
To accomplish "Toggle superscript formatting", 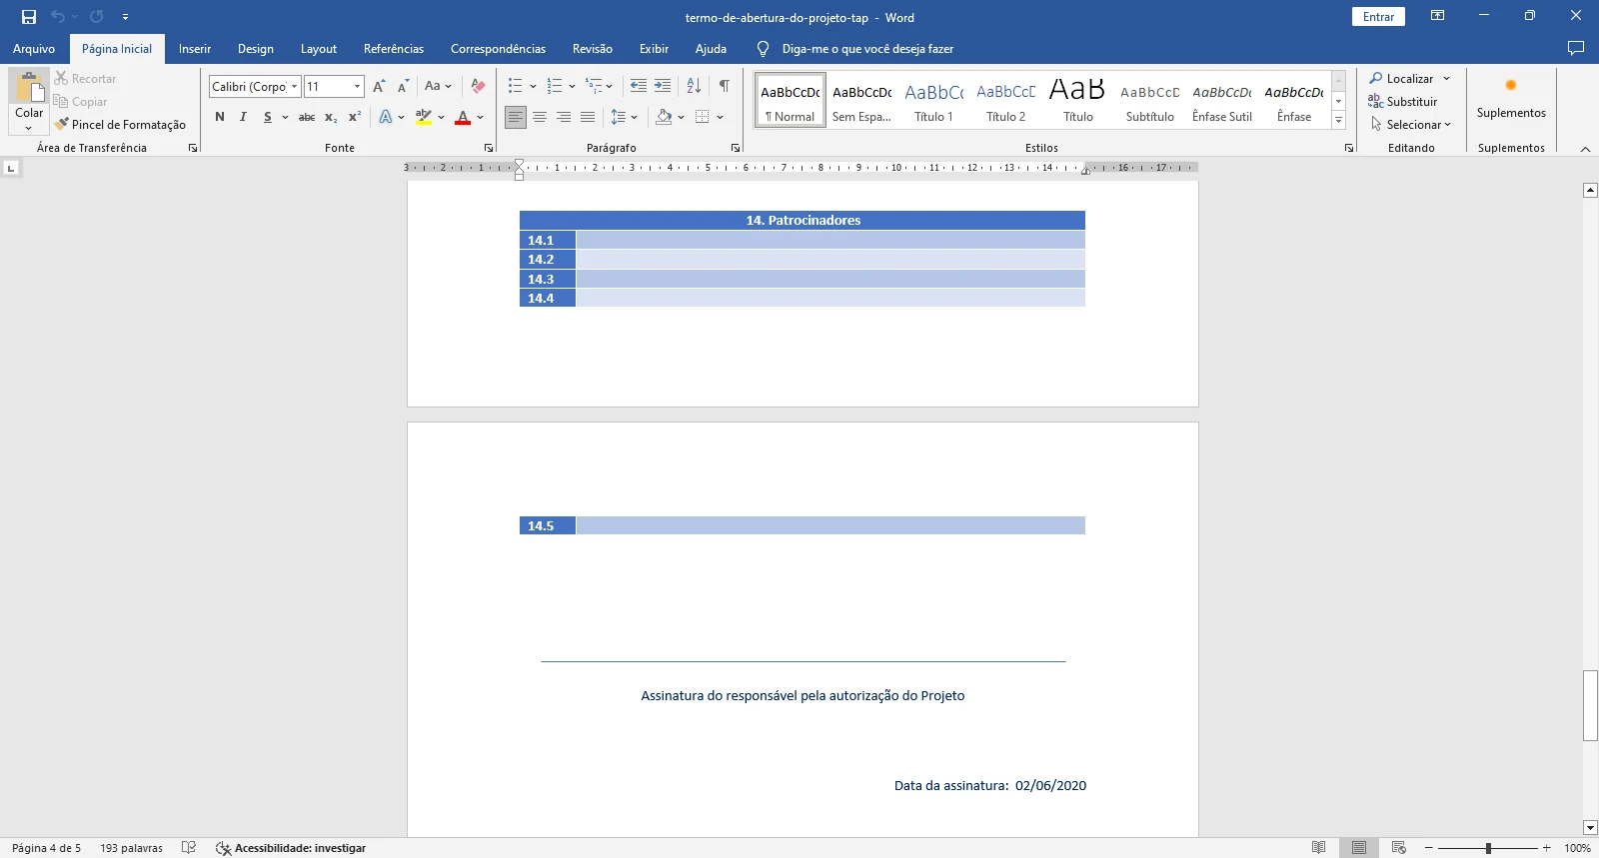I will click(355, 117).
